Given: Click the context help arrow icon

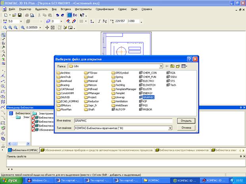Looking at the screenshot, I should 82,15.
